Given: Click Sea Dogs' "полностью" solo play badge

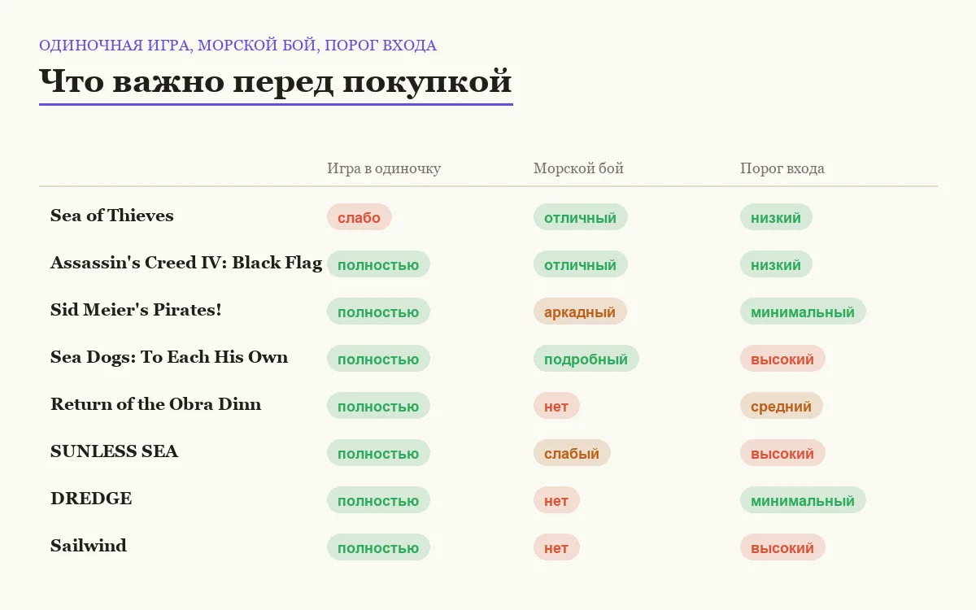Looking at the screenshot, I should coord(378,359).
